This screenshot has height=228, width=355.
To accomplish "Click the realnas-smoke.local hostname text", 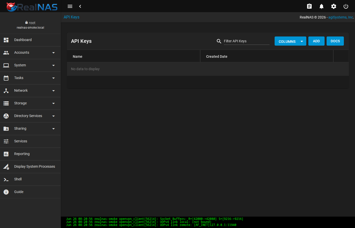I will (30, 28).
